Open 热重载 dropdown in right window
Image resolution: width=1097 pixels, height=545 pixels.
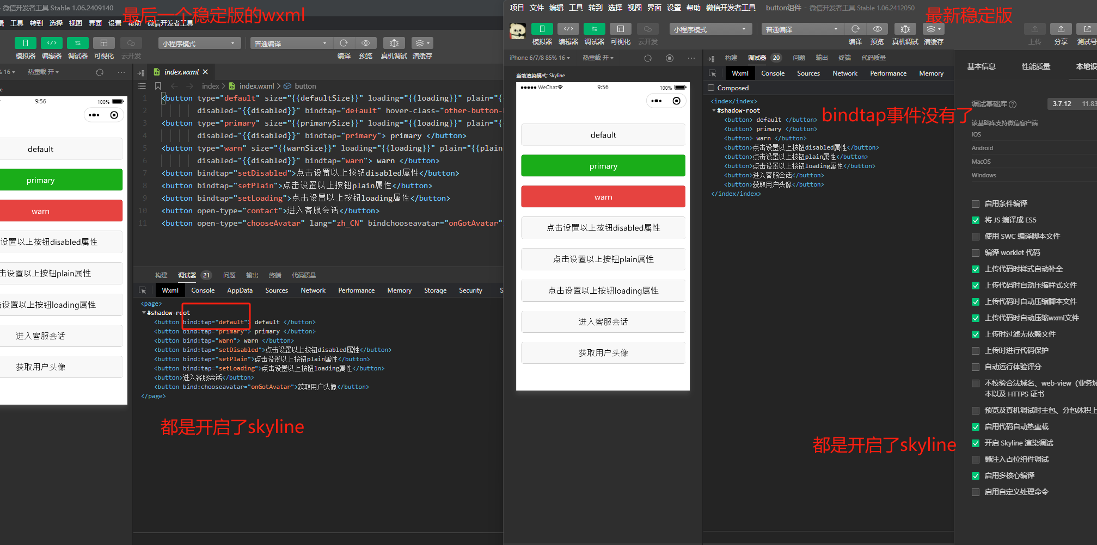[x=598, y=58]
